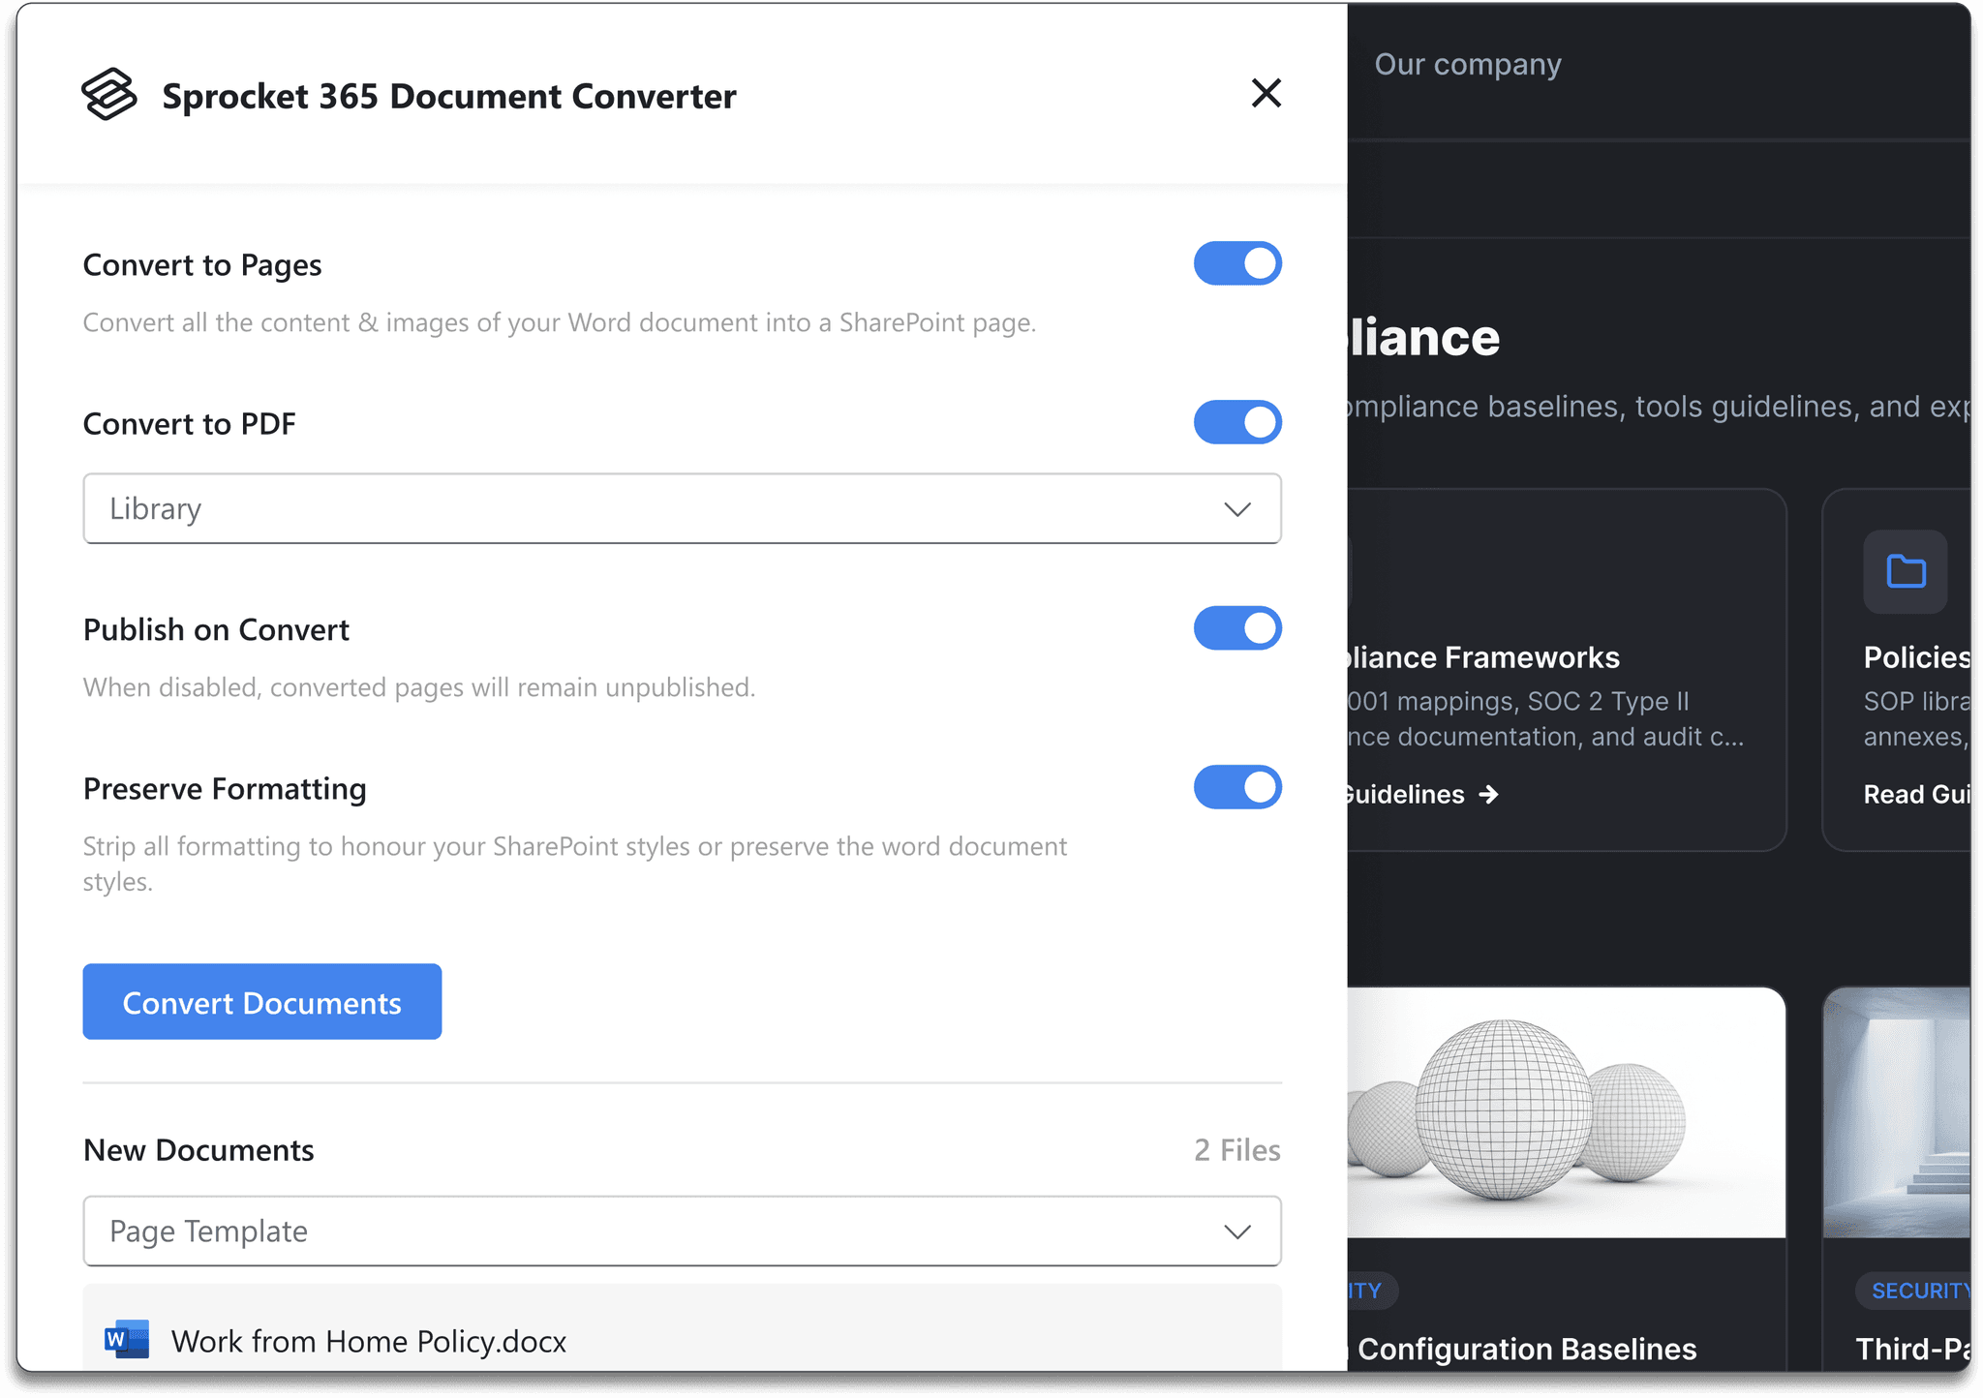Toggle the Convert to Pages switch

point(1236,263)
